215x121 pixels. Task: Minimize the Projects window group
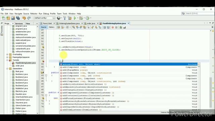(x=37, y=24)
